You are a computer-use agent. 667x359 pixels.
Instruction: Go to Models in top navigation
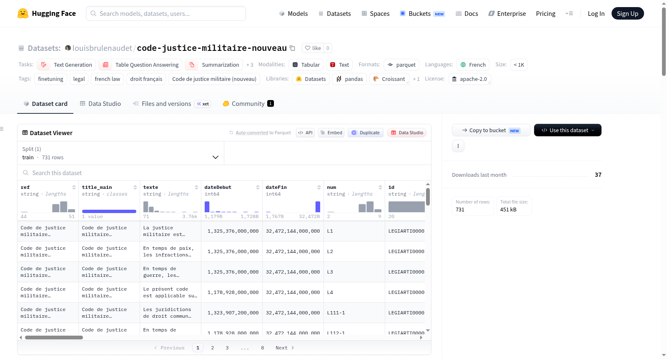point(293,13)
